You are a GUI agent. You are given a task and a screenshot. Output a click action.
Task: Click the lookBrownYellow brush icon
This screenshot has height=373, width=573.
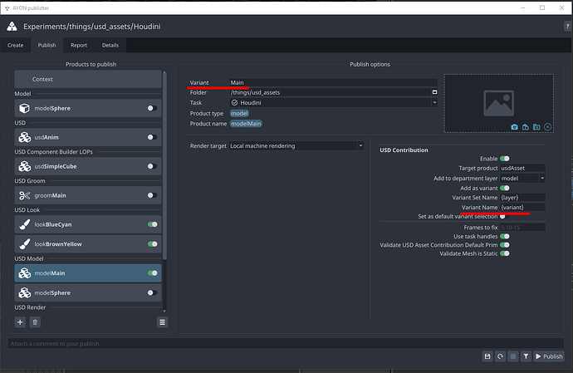coord(24,244)
